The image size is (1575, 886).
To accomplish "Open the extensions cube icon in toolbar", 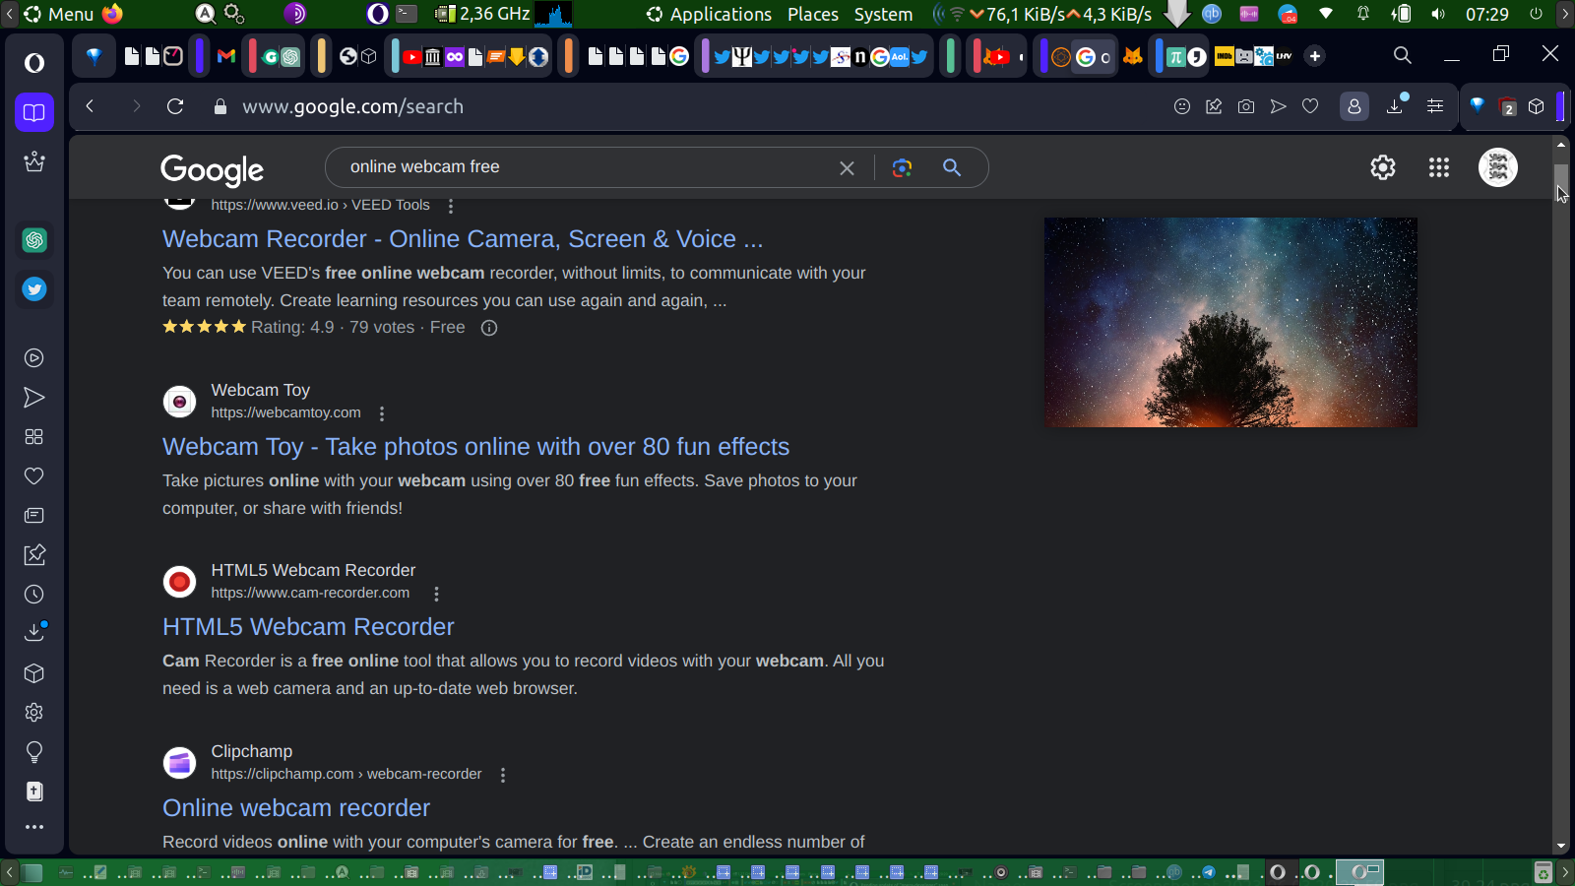I will (x=1537, y=106).
